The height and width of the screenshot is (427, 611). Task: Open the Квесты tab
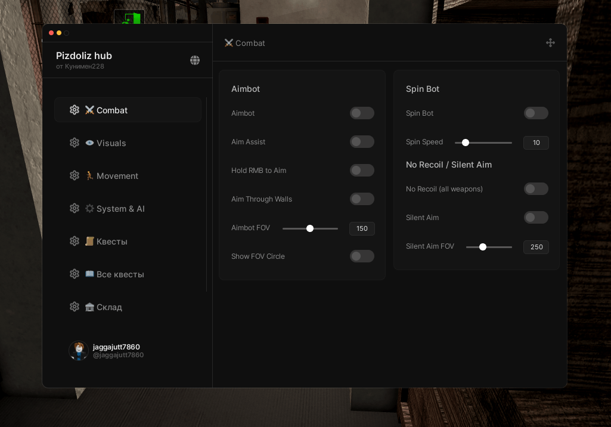coord(128,241)
